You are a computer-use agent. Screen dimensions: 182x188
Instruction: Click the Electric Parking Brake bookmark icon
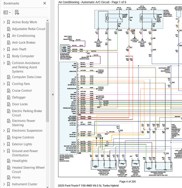pyautogui.click(x=9, y=111)
